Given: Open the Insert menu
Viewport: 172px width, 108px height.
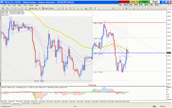Looking at the screenshot, I should pyautogui.click(x=14, y=5).
